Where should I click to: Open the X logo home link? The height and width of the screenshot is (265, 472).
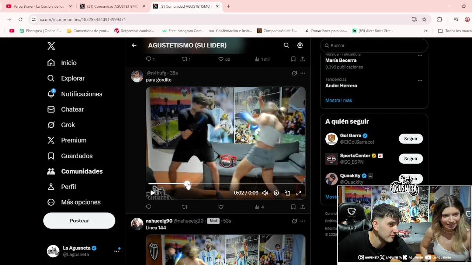tap(51, 46)
